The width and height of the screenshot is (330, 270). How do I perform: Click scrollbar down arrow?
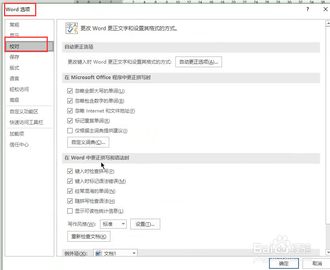(x=328, y=252)
